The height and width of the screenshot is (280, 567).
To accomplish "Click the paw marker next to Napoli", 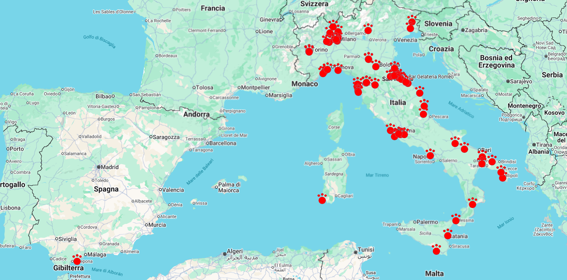I will (x=430, y=154).
